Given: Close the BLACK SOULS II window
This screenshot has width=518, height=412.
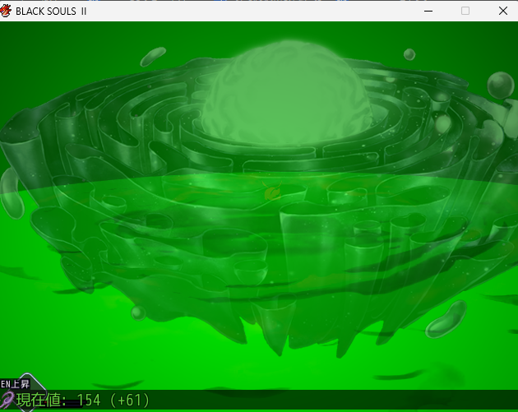Looking at the screenshot, I should (503, 11).
